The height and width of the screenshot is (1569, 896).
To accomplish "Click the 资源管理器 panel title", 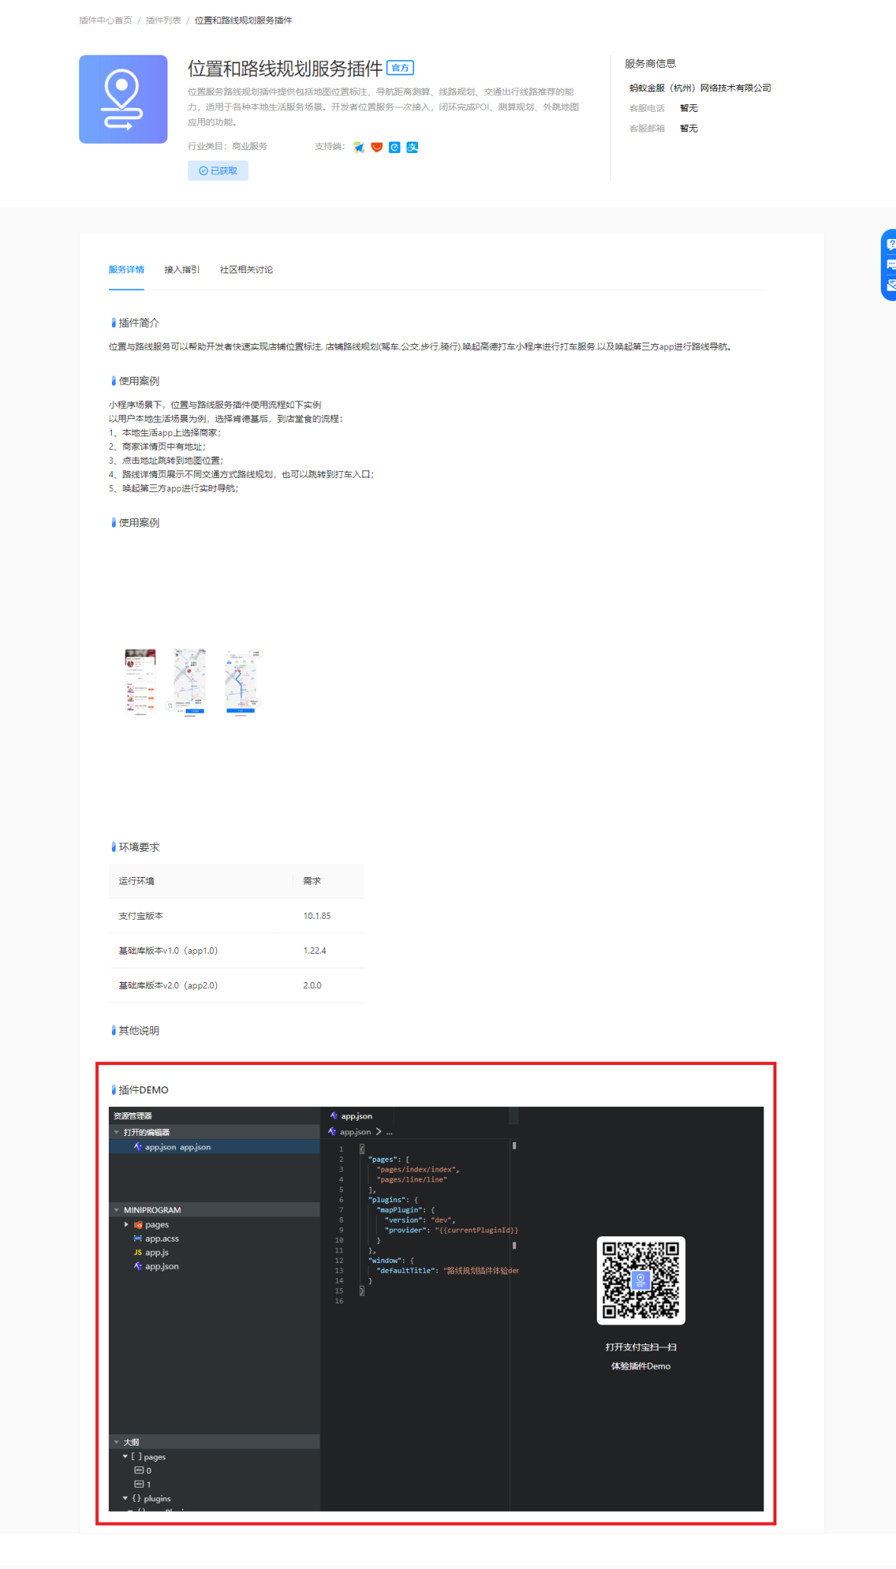I will point(132,1116).
